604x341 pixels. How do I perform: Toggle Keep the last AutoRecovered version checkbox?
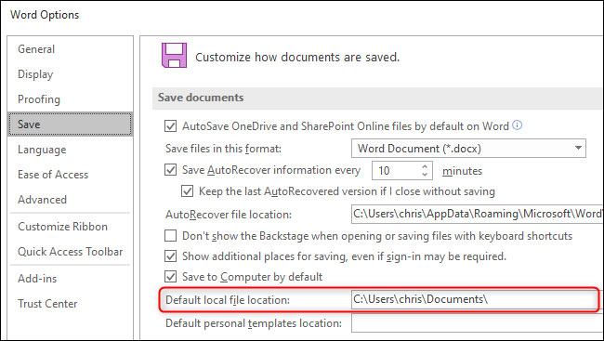187,191
